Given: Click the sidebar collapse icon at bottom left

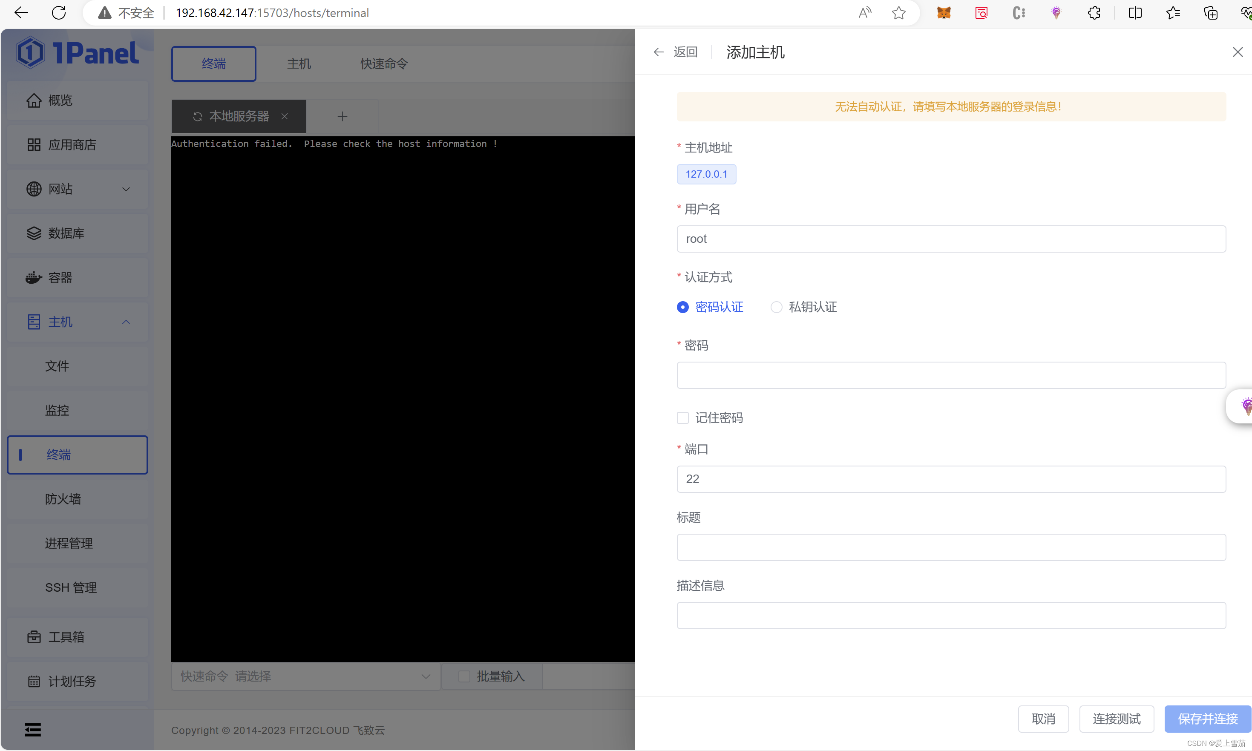Looking at the screenshot, I should [33, 729].
